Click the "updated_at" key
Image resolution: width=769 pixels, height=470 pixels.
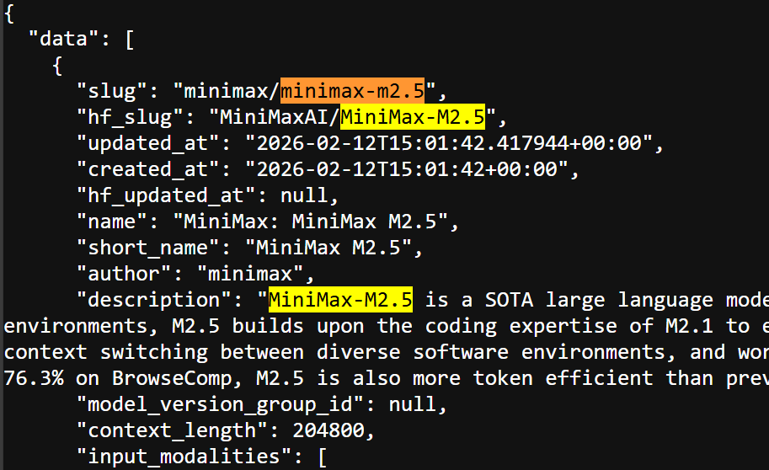147,142
